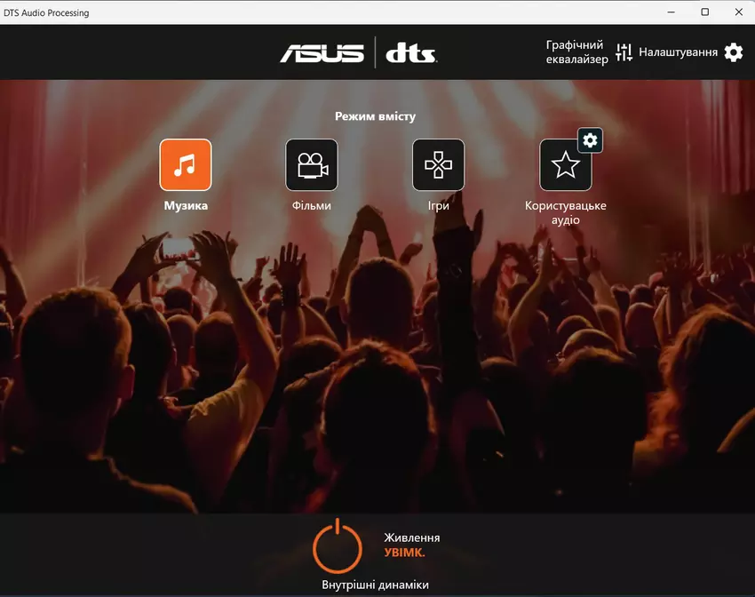
Task: Click the Музика text label
Action: (x=186, y=205)
